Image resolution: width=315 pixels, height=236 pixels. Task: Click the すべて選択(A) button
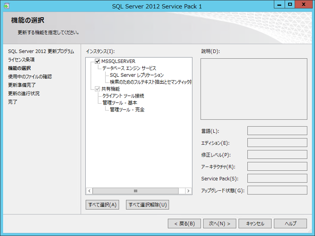(x=102, y=205)
